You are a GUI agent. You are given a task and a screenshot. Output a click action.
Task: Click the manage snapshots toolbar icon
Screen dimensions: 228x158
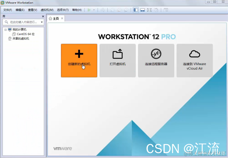coord(126,10)
